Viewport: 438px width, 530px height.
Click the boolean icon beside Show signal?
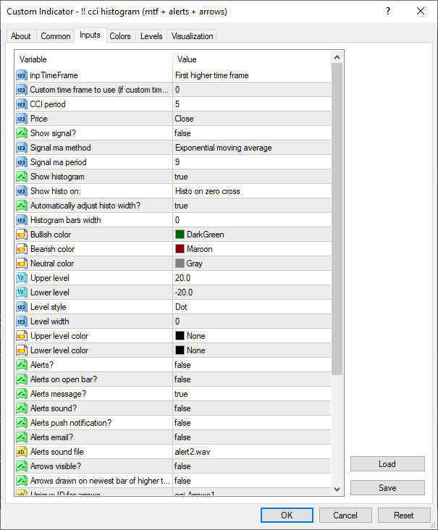(21, 133)
